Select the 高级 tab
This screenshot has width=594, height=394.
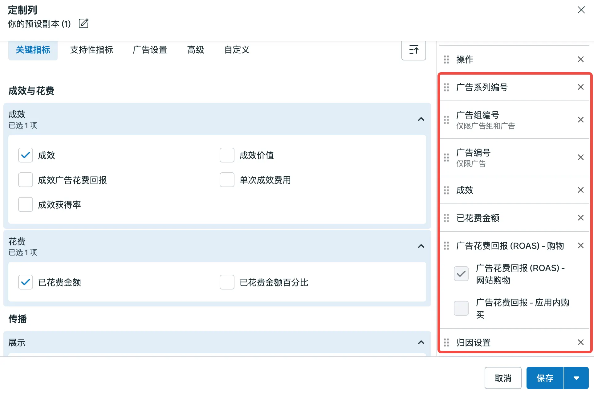tap(196, 50)
